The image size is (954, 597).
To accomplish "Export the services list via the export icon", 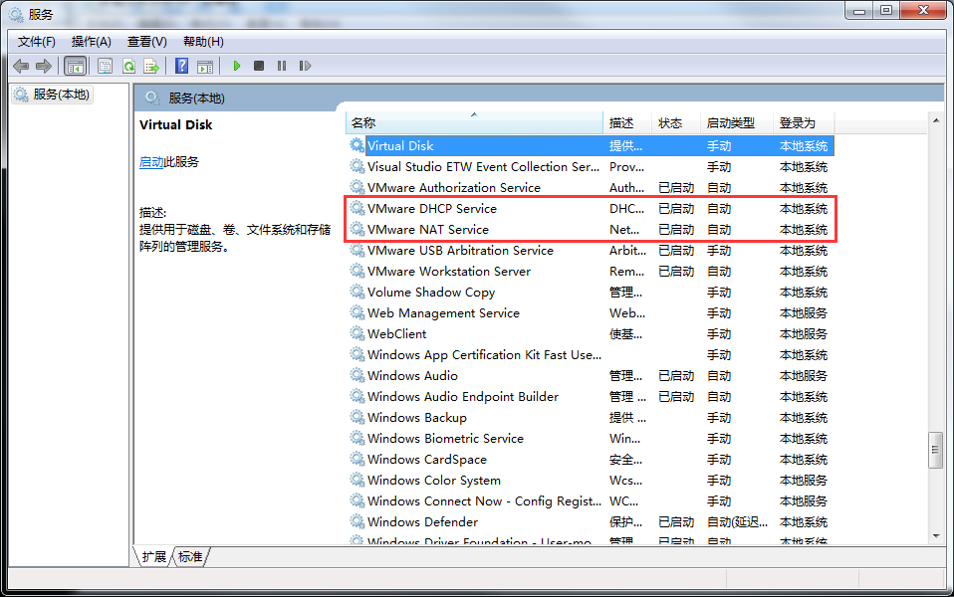I will coord(151,66).
